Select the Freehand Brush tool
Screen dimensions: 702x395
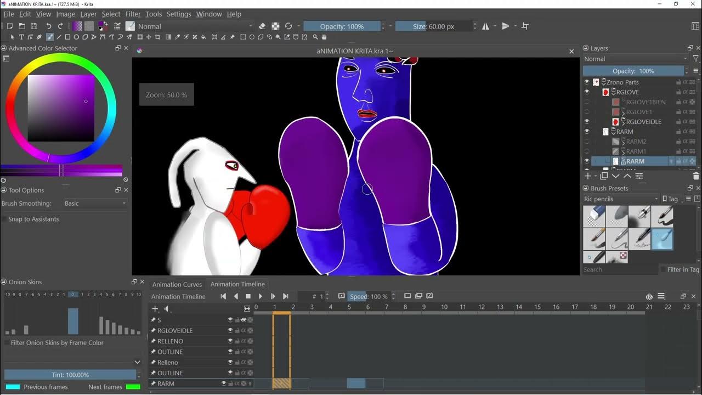click(50, 37)
